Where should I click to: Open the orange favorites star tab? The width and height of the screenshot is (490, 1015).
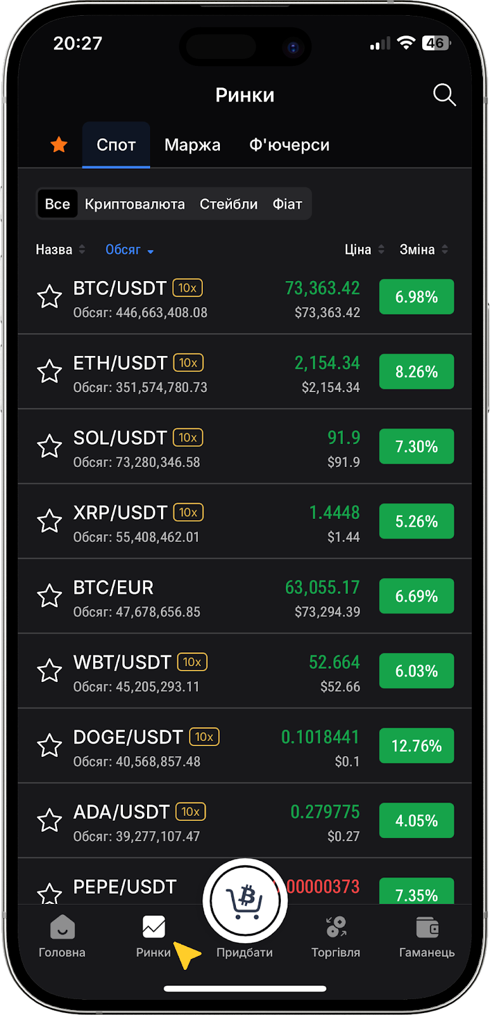click(x=59, y=145)
